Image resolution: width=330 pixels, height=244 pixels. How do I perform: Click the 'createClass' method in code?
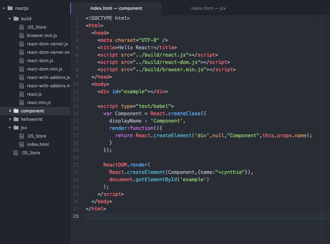(184, 113)
